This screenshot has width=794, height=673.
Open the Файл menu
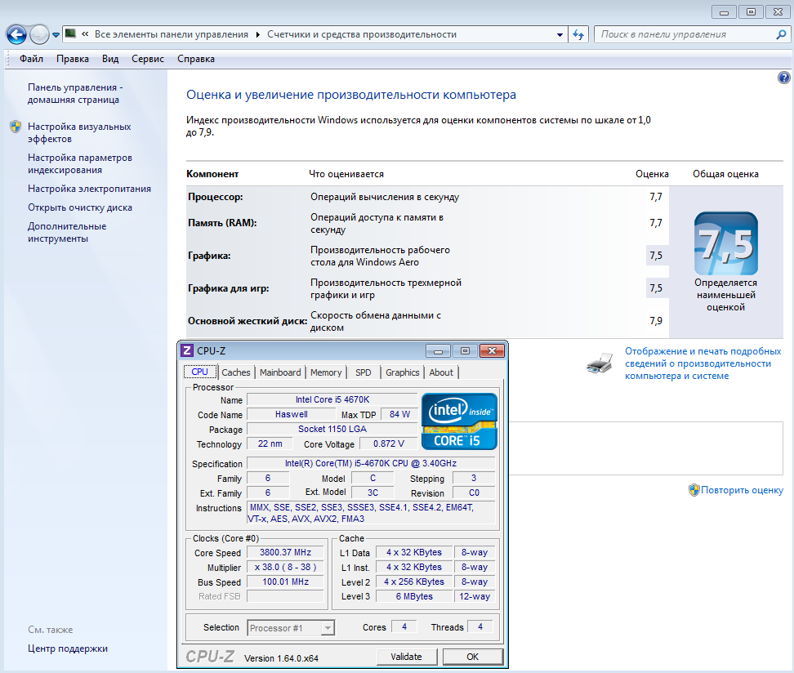pos(31,59)
